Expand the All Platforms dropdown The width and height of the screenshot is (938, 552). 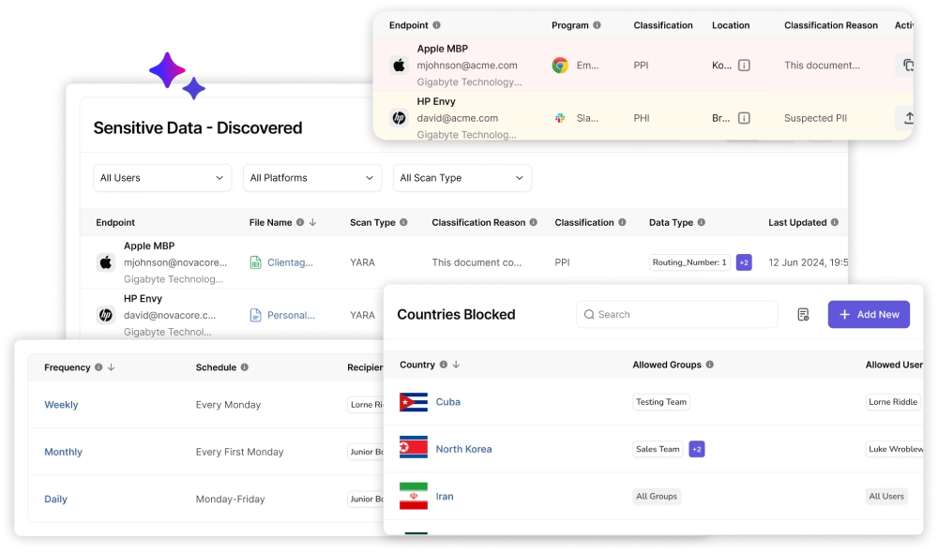tap(312, 178)
